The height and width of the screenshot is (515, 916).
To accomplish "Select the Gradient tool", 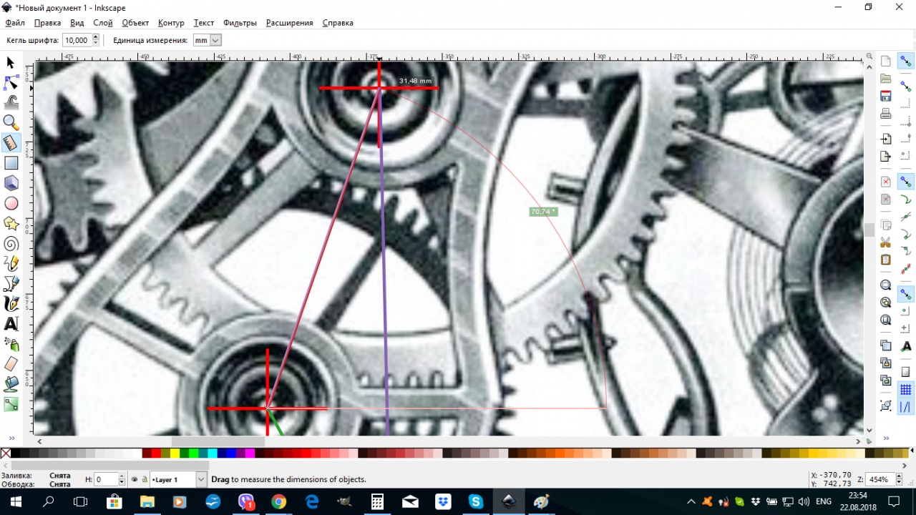I will click(x=11, y=404).
